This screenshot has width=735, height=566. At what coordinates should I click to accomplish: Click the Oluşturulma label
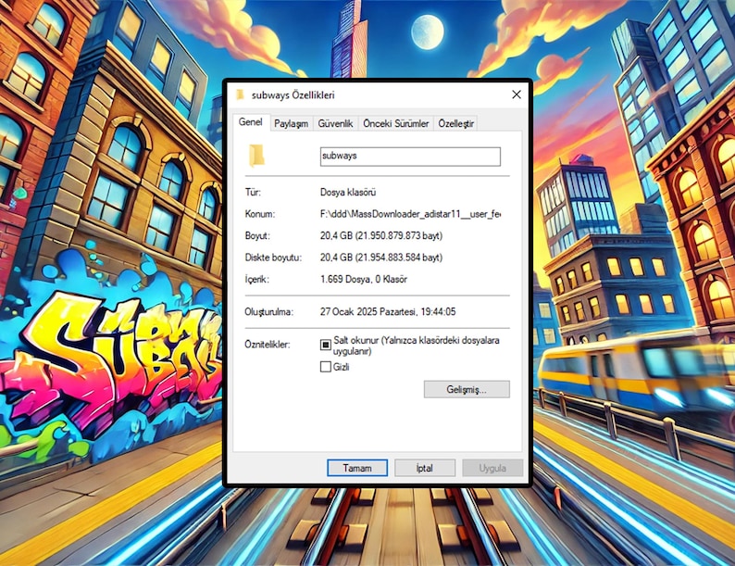click(x=268, y=312)
